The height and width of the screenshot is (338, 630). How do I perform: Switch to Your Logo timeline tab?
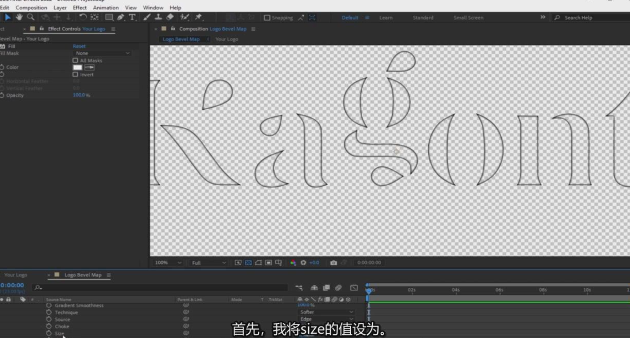16,275
